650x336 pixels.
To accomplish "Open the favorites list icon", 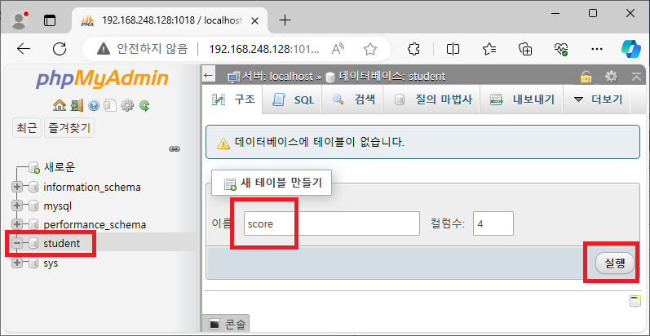I will tap(490, 49).
